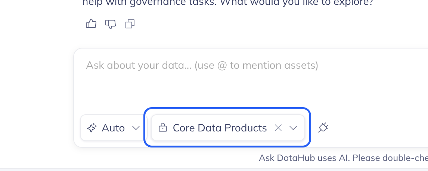This screenshot has width=428, height=171.
Task: Select the Auto mode label
Action: [x=113, y=128]
